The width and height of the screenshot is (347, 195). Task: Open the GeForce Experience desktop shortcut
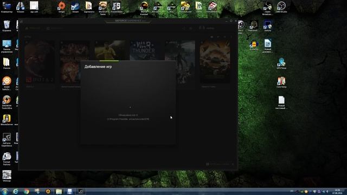pos(7,140)
